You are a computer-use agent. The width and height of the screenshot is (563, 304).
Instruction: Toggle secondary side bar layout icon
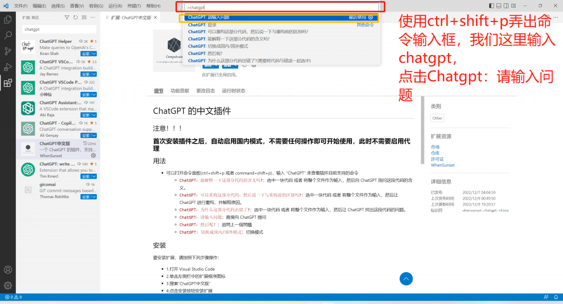click(x=506, y=5)
